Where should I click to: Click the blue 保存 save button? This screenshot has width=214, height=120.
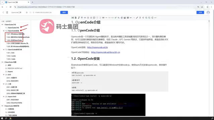[64, 12]
